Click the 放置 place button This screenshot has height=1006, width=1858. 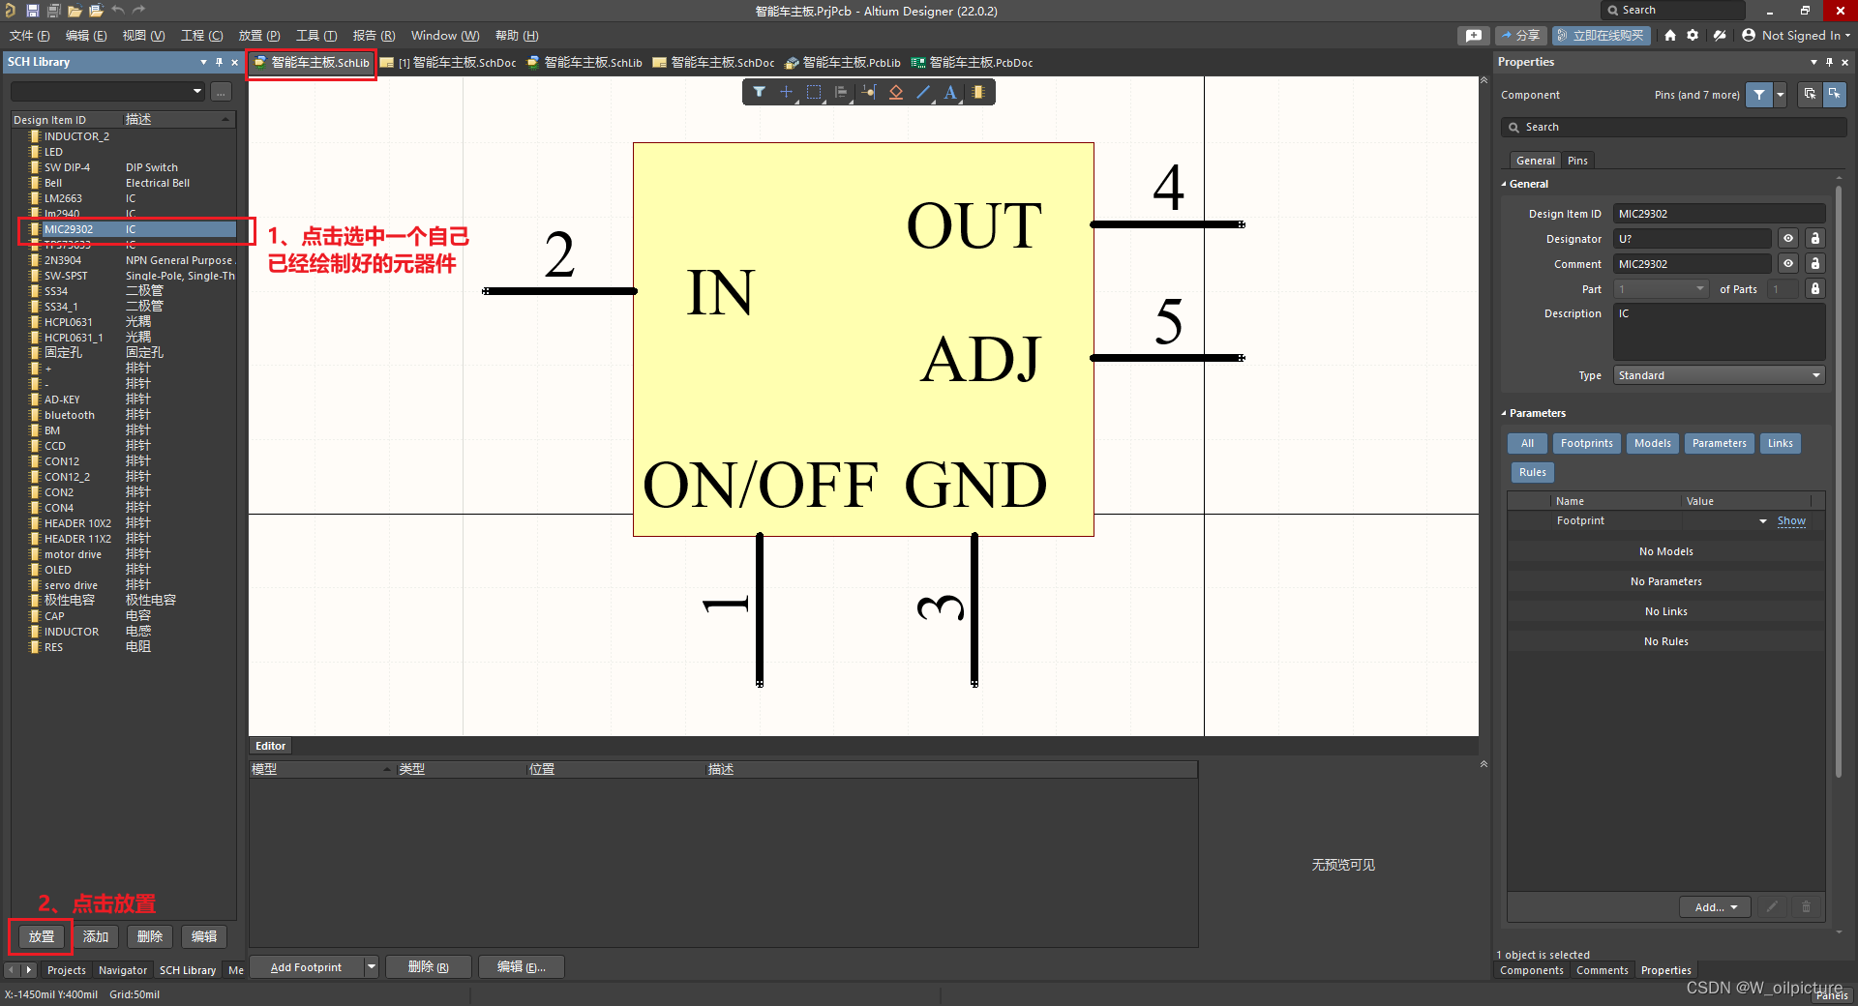[42, 936]
